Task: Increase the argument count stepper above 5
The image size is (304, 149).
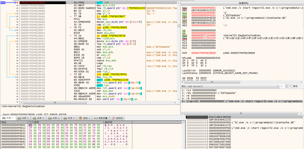Action: pos(287,85)
